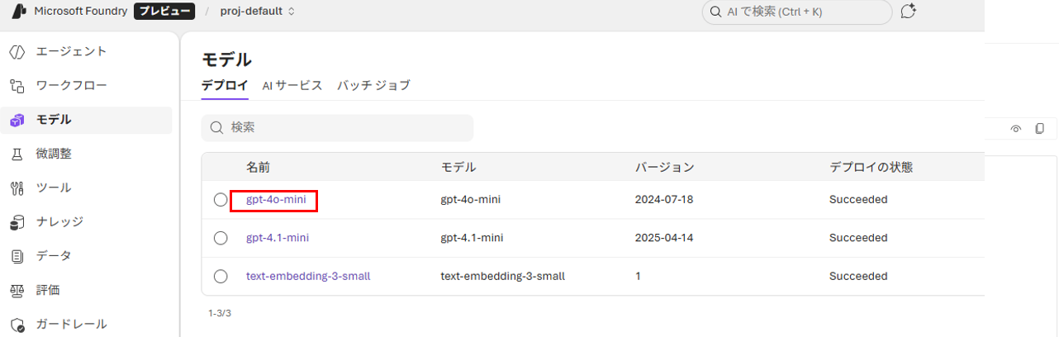The width and height of the screenshot is (1059, 337).
Task: Click the AI sparkle chat icon
Action: click(908, 12)
